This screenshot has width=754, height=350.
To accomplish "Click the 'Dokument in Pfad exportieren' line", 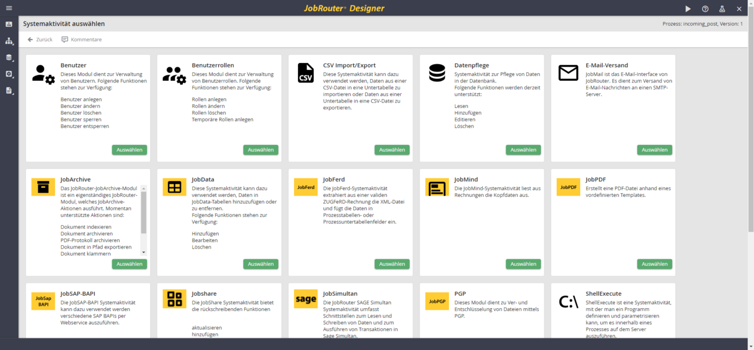I will coord(95,247).
